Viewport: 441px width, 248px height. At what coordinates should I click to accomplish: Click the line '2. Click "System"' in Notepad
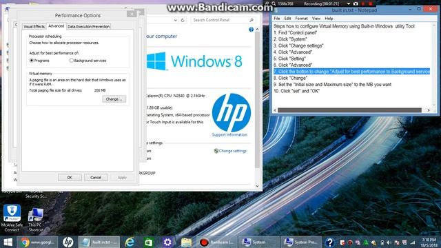click(290, 39)
